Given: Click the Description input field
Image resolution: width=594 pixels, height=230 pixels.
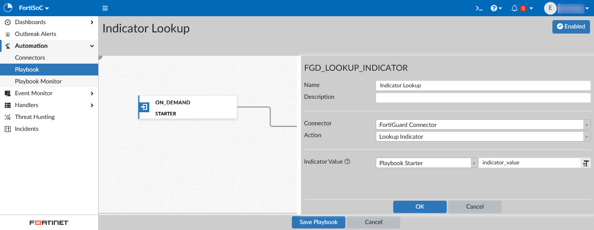Looking at the screenshot, I should point(483,98).
